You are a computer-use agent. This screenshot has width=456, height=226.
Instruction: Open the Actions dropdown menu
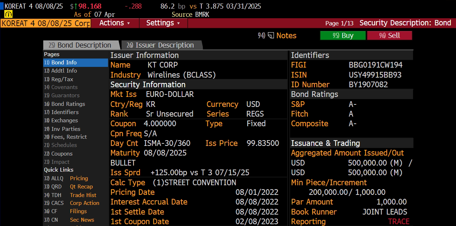114,23
